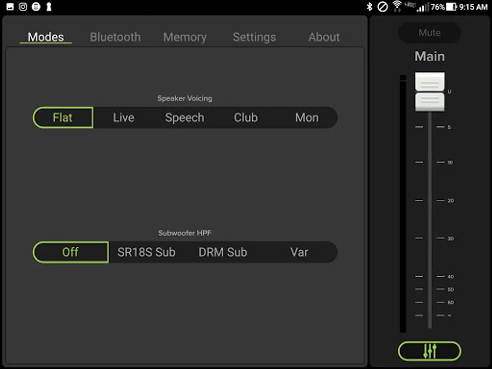Select SR18S Sub HPF option

(x=146, y=252)
